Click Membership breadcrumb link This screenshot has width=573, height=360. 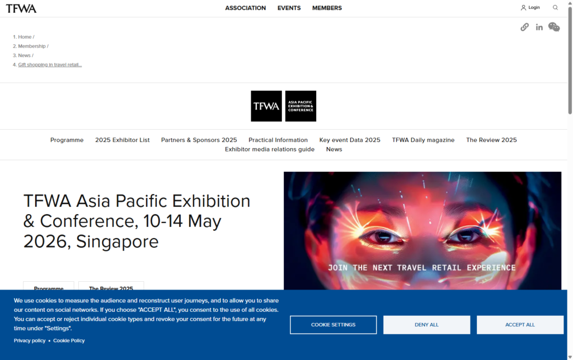32,46
